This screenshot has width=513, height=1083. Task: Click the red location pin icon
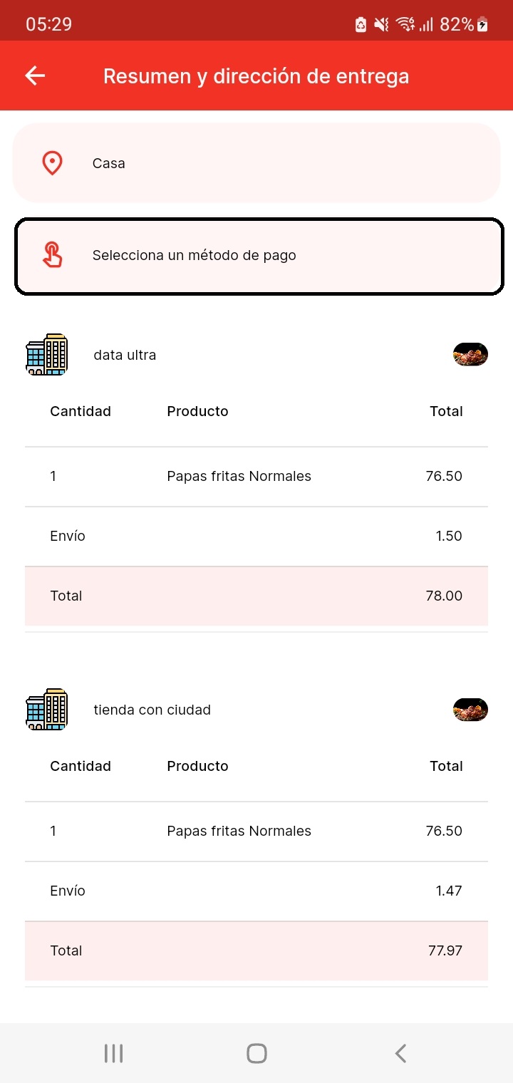[x=52, y=163]
